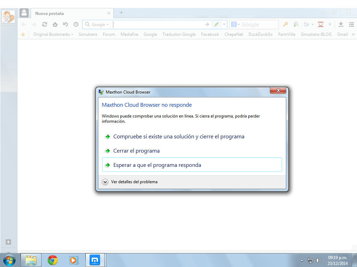Click the undo closed tab icon
This screenshot has height=267, width=357.
pyautogui.click(x=65, y=24)
